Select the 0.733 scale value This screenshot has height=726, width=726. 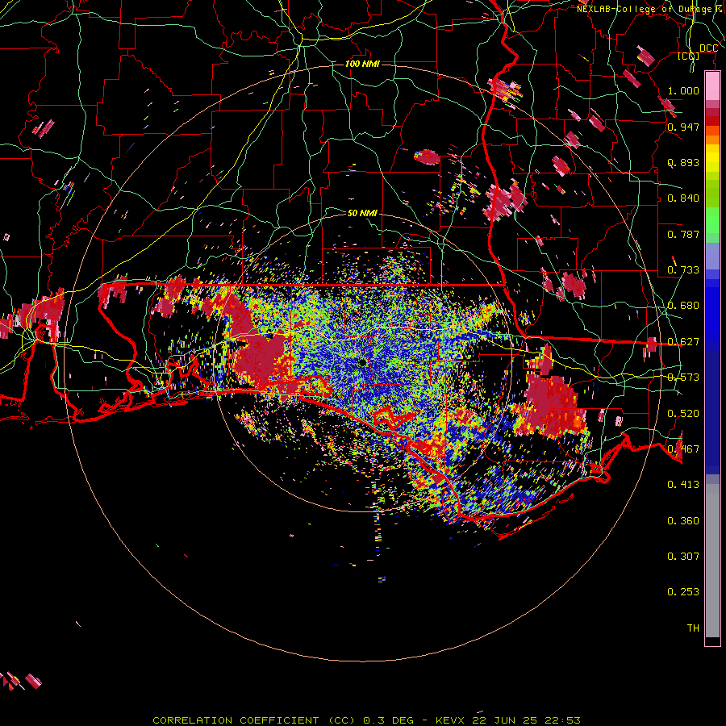[683, 269]
